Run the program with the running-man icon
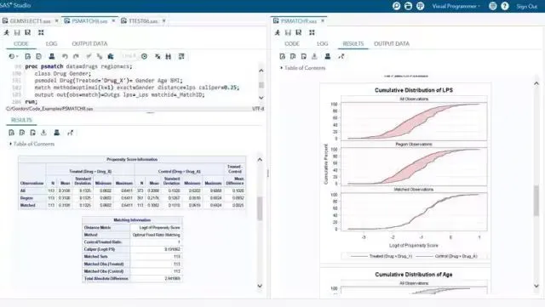This screenshot has width=545, height=307. pos(6,32)
